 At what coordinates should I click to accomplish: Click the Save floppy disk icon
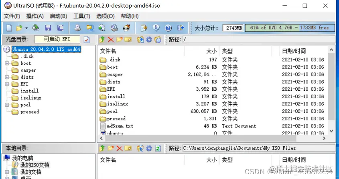(x=48, y=28)
